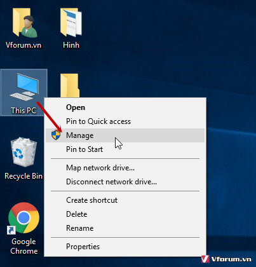The height and width of the screenshot is (267, 256).
Task: Select the unnamed folder behind the menu
Action: point(70,85)
